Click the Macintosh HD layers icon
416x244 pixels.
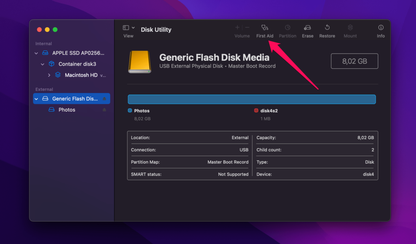tap(58, 75)
